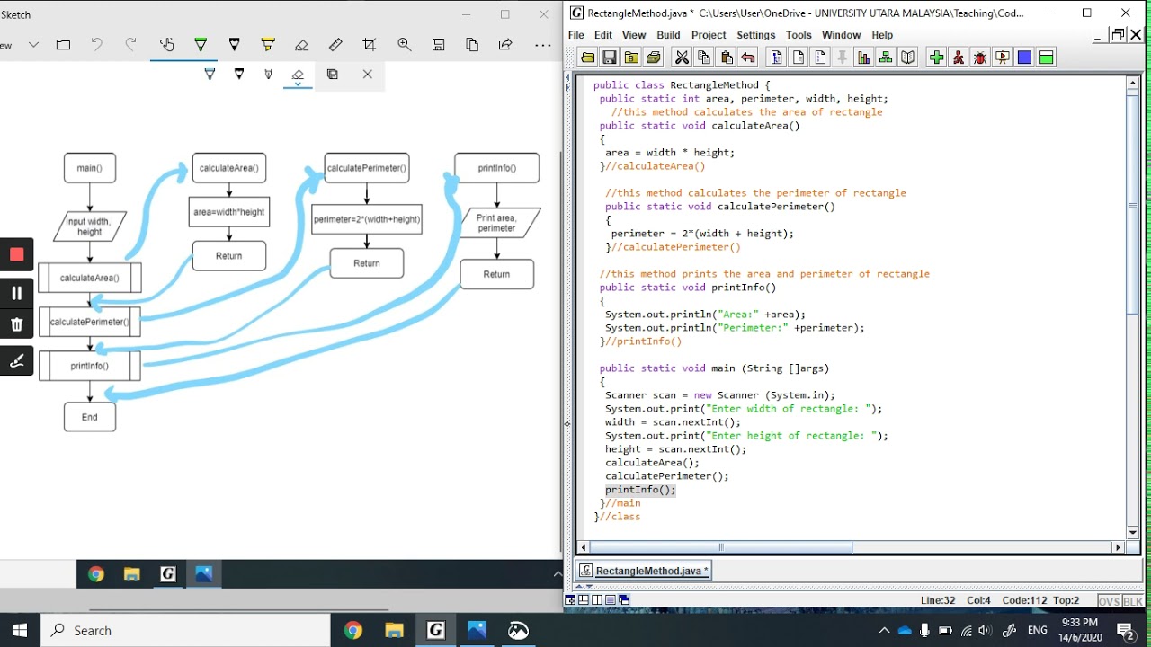
Task: Select the yellow Highlighter tool in Sketch
Action: (268, 44)
